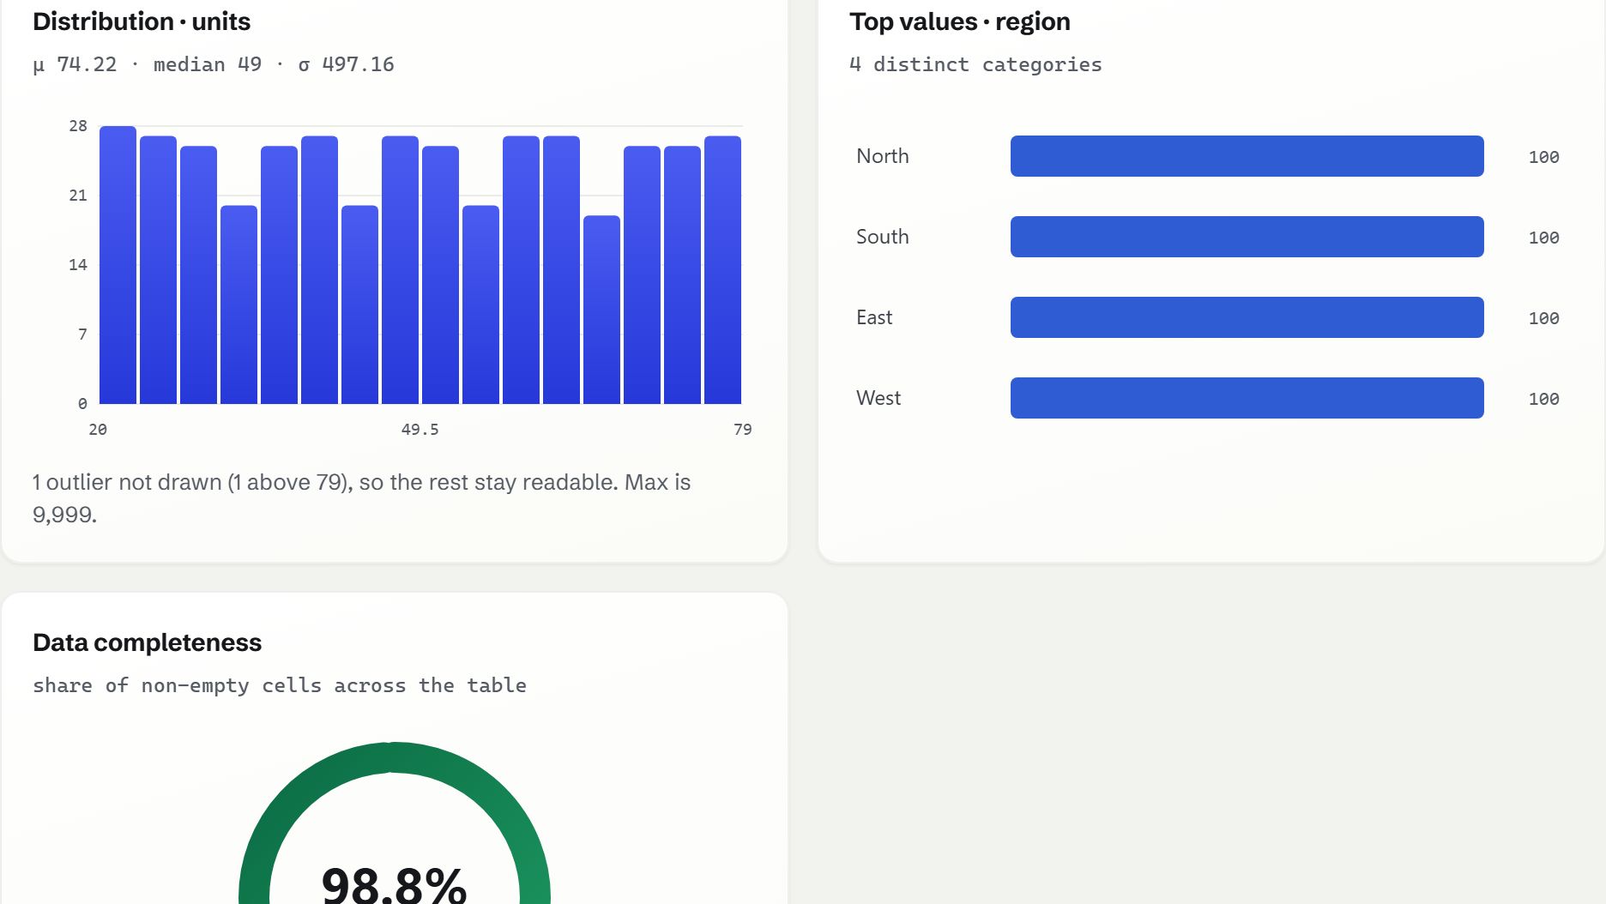Click the "share of non-empty cells" subtitle
The width and height of the screenshot is (1606, 904).
point(280,685)
